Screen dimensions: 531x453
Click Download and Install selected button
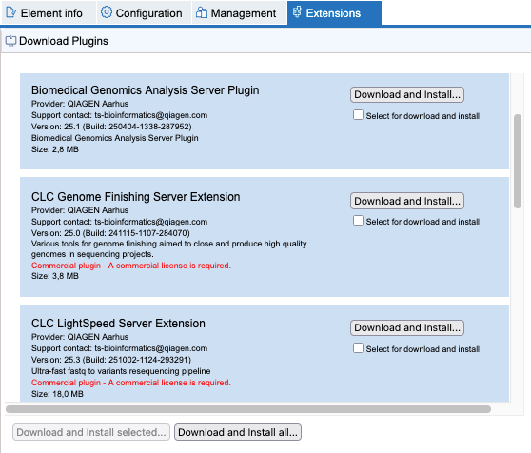[x=91, y=432]
